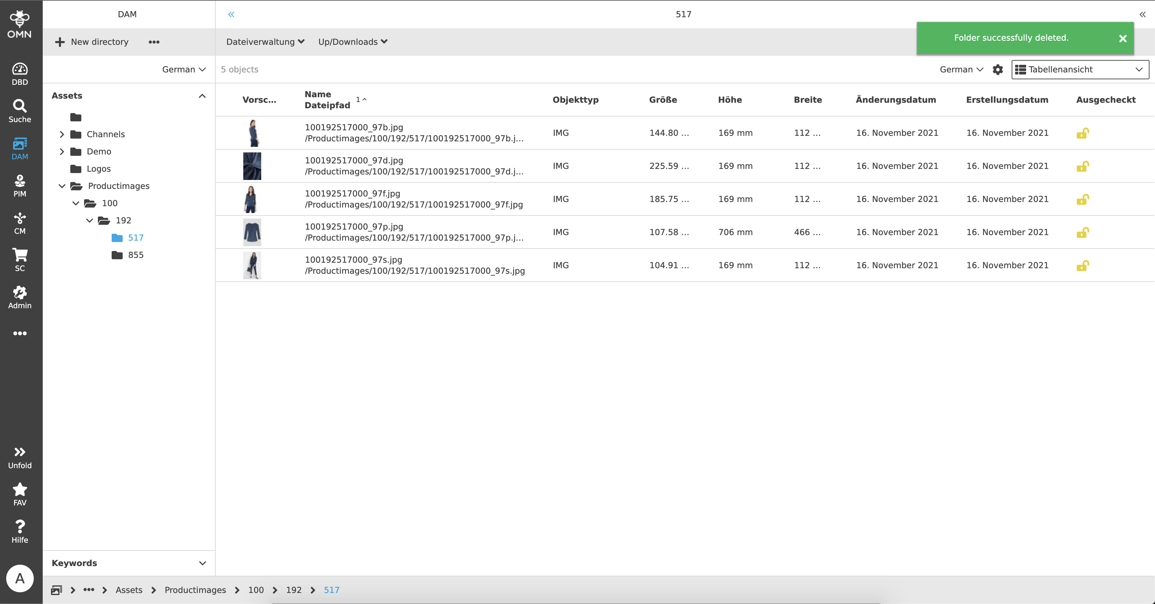
Task: Click the New directory button
Action: 92,42
